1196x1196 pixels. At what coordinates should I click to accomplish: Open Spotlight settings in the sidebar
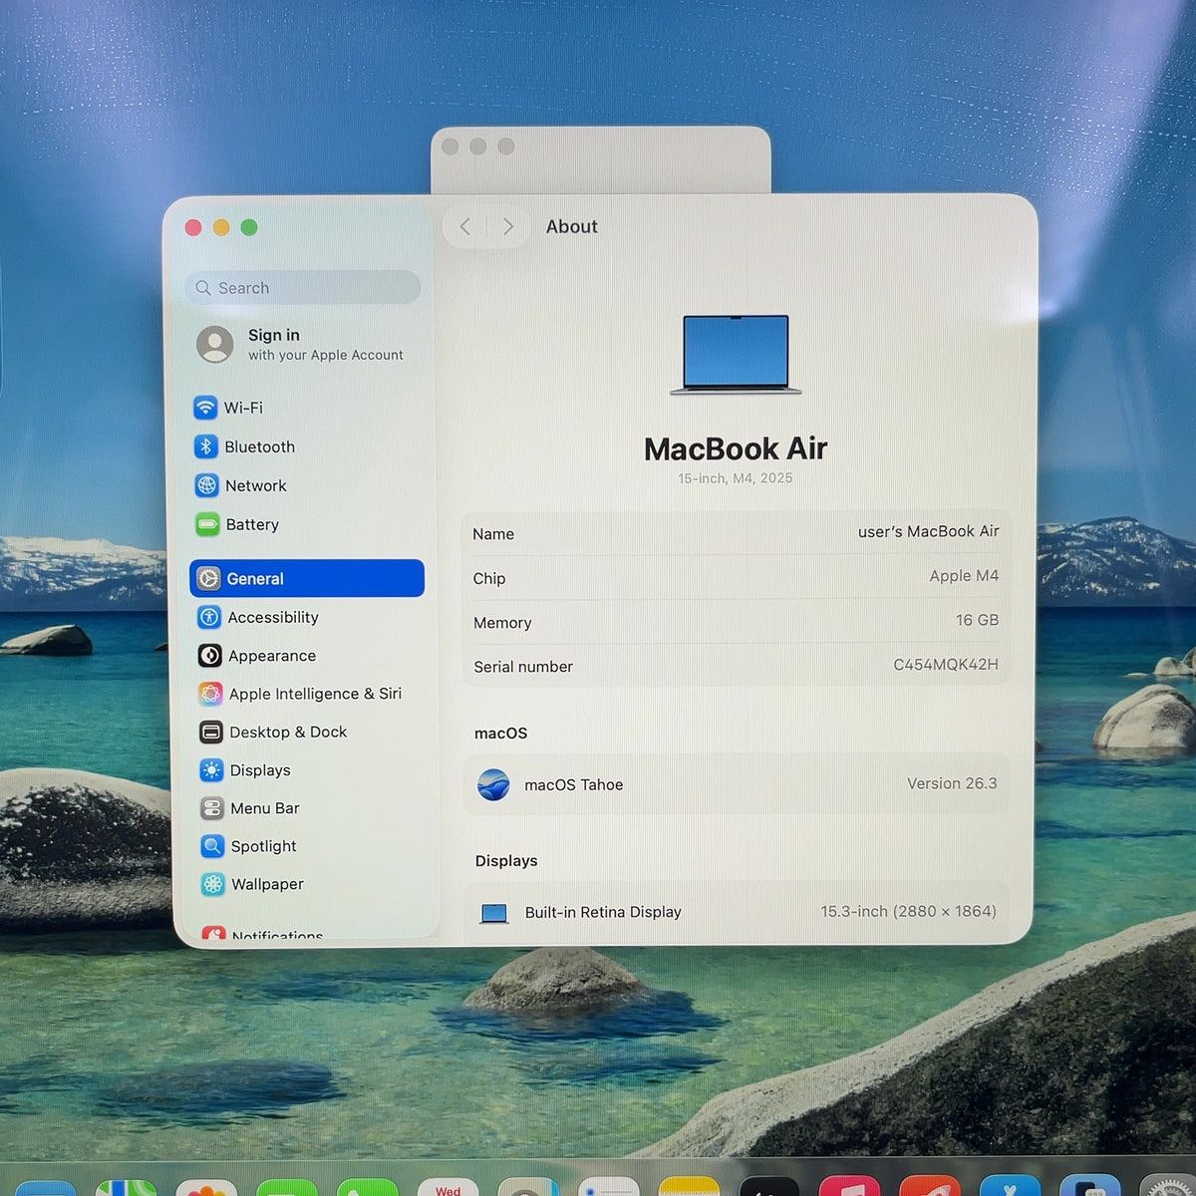tap(248, 846)
